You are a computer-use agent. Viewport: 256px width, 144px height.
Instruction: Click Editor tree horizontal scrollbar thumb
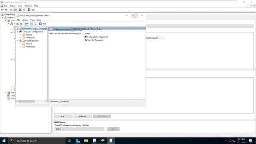pos(27,101)
